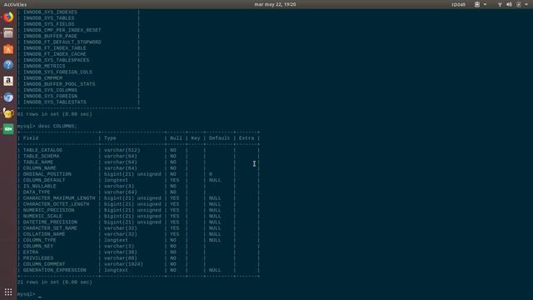Click varchar(1024) type of COLUMN_COMMENT
This screenshot has width=533, height=300.
coord(124,264)
